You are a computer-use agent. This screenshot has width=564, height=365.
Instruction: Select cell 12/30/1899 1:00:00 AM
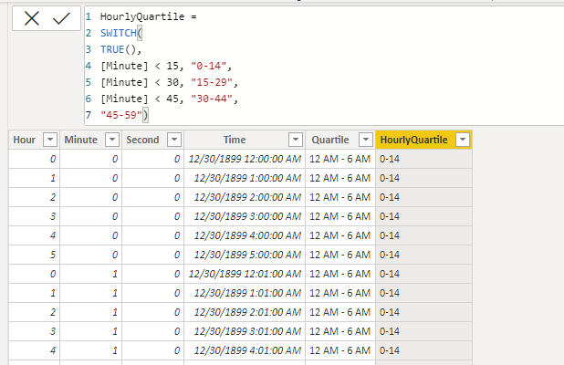tap(245, 178)
